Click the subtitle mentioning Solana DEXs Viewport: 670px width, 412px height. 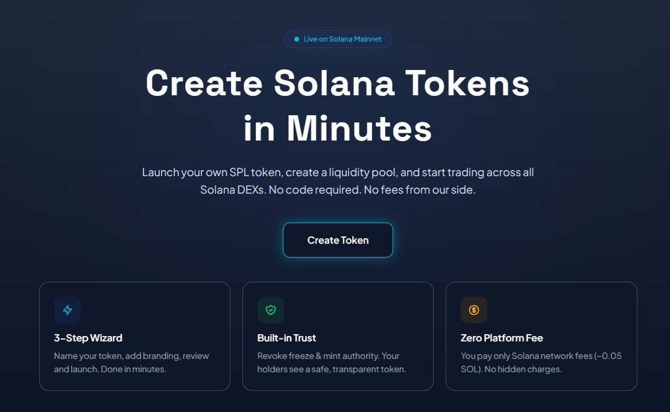click(338, 181)
